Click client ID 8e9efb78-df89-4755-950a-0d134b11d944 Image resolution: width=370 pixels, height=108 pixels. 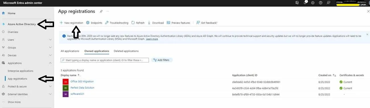click(256, 94)
